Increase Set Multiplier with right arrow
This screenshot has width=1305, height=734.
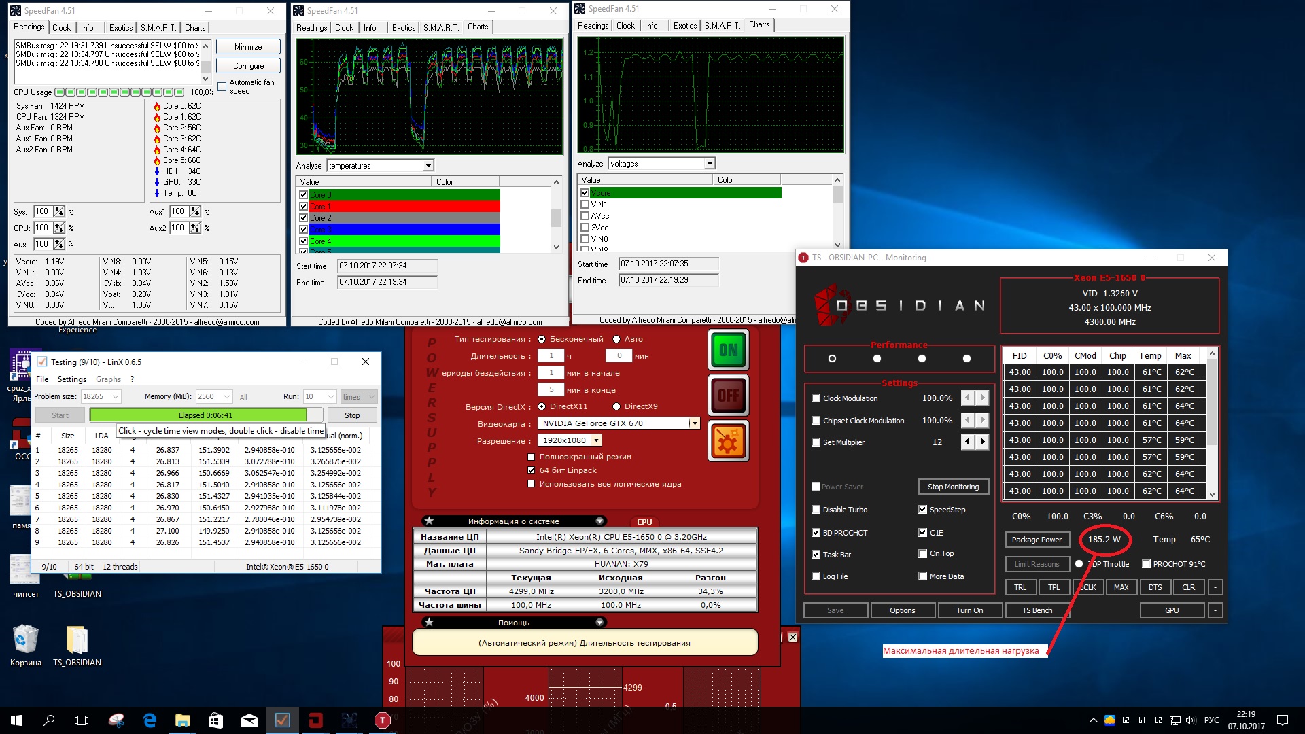(x=982, y=442)
